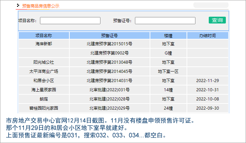Click the 项目名称 text input field

[70, 21]
